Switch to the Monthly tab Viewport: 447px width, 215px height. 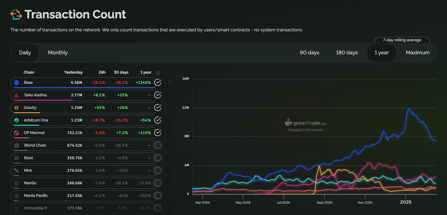click(58, 53)
